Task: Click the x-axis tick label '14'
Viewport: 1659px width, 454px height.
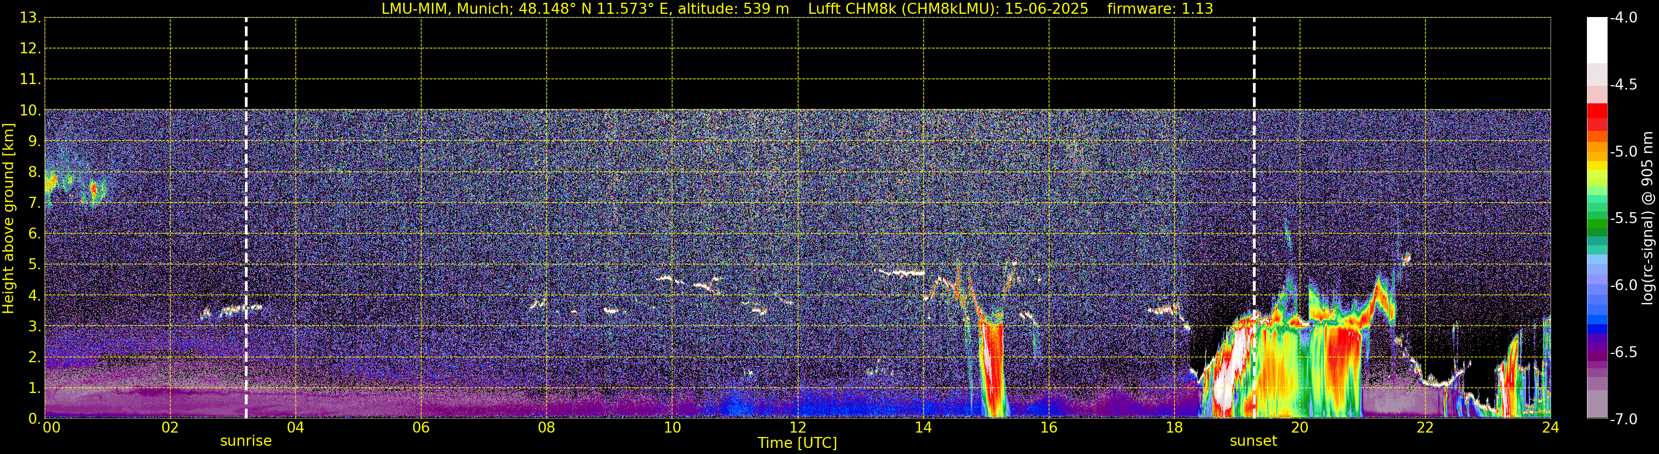Action: [923, 427]
